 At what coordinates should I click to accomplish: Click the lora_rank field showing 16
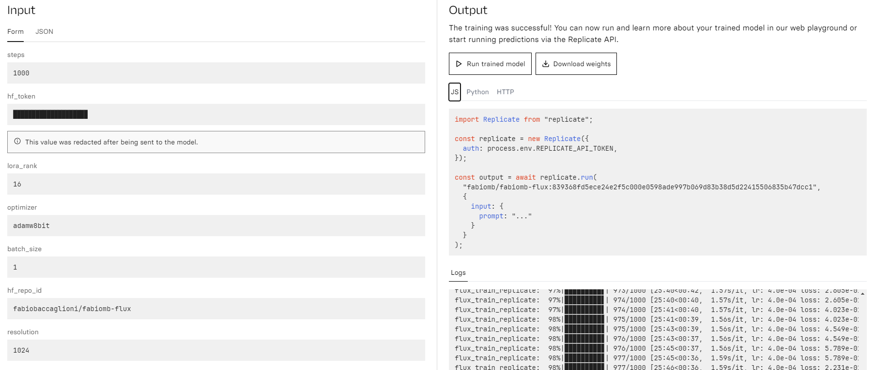(x=216, y=184)
